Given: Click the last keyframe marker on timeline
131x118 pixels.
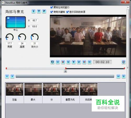Looking at the screenshot, I should [124, 68].
